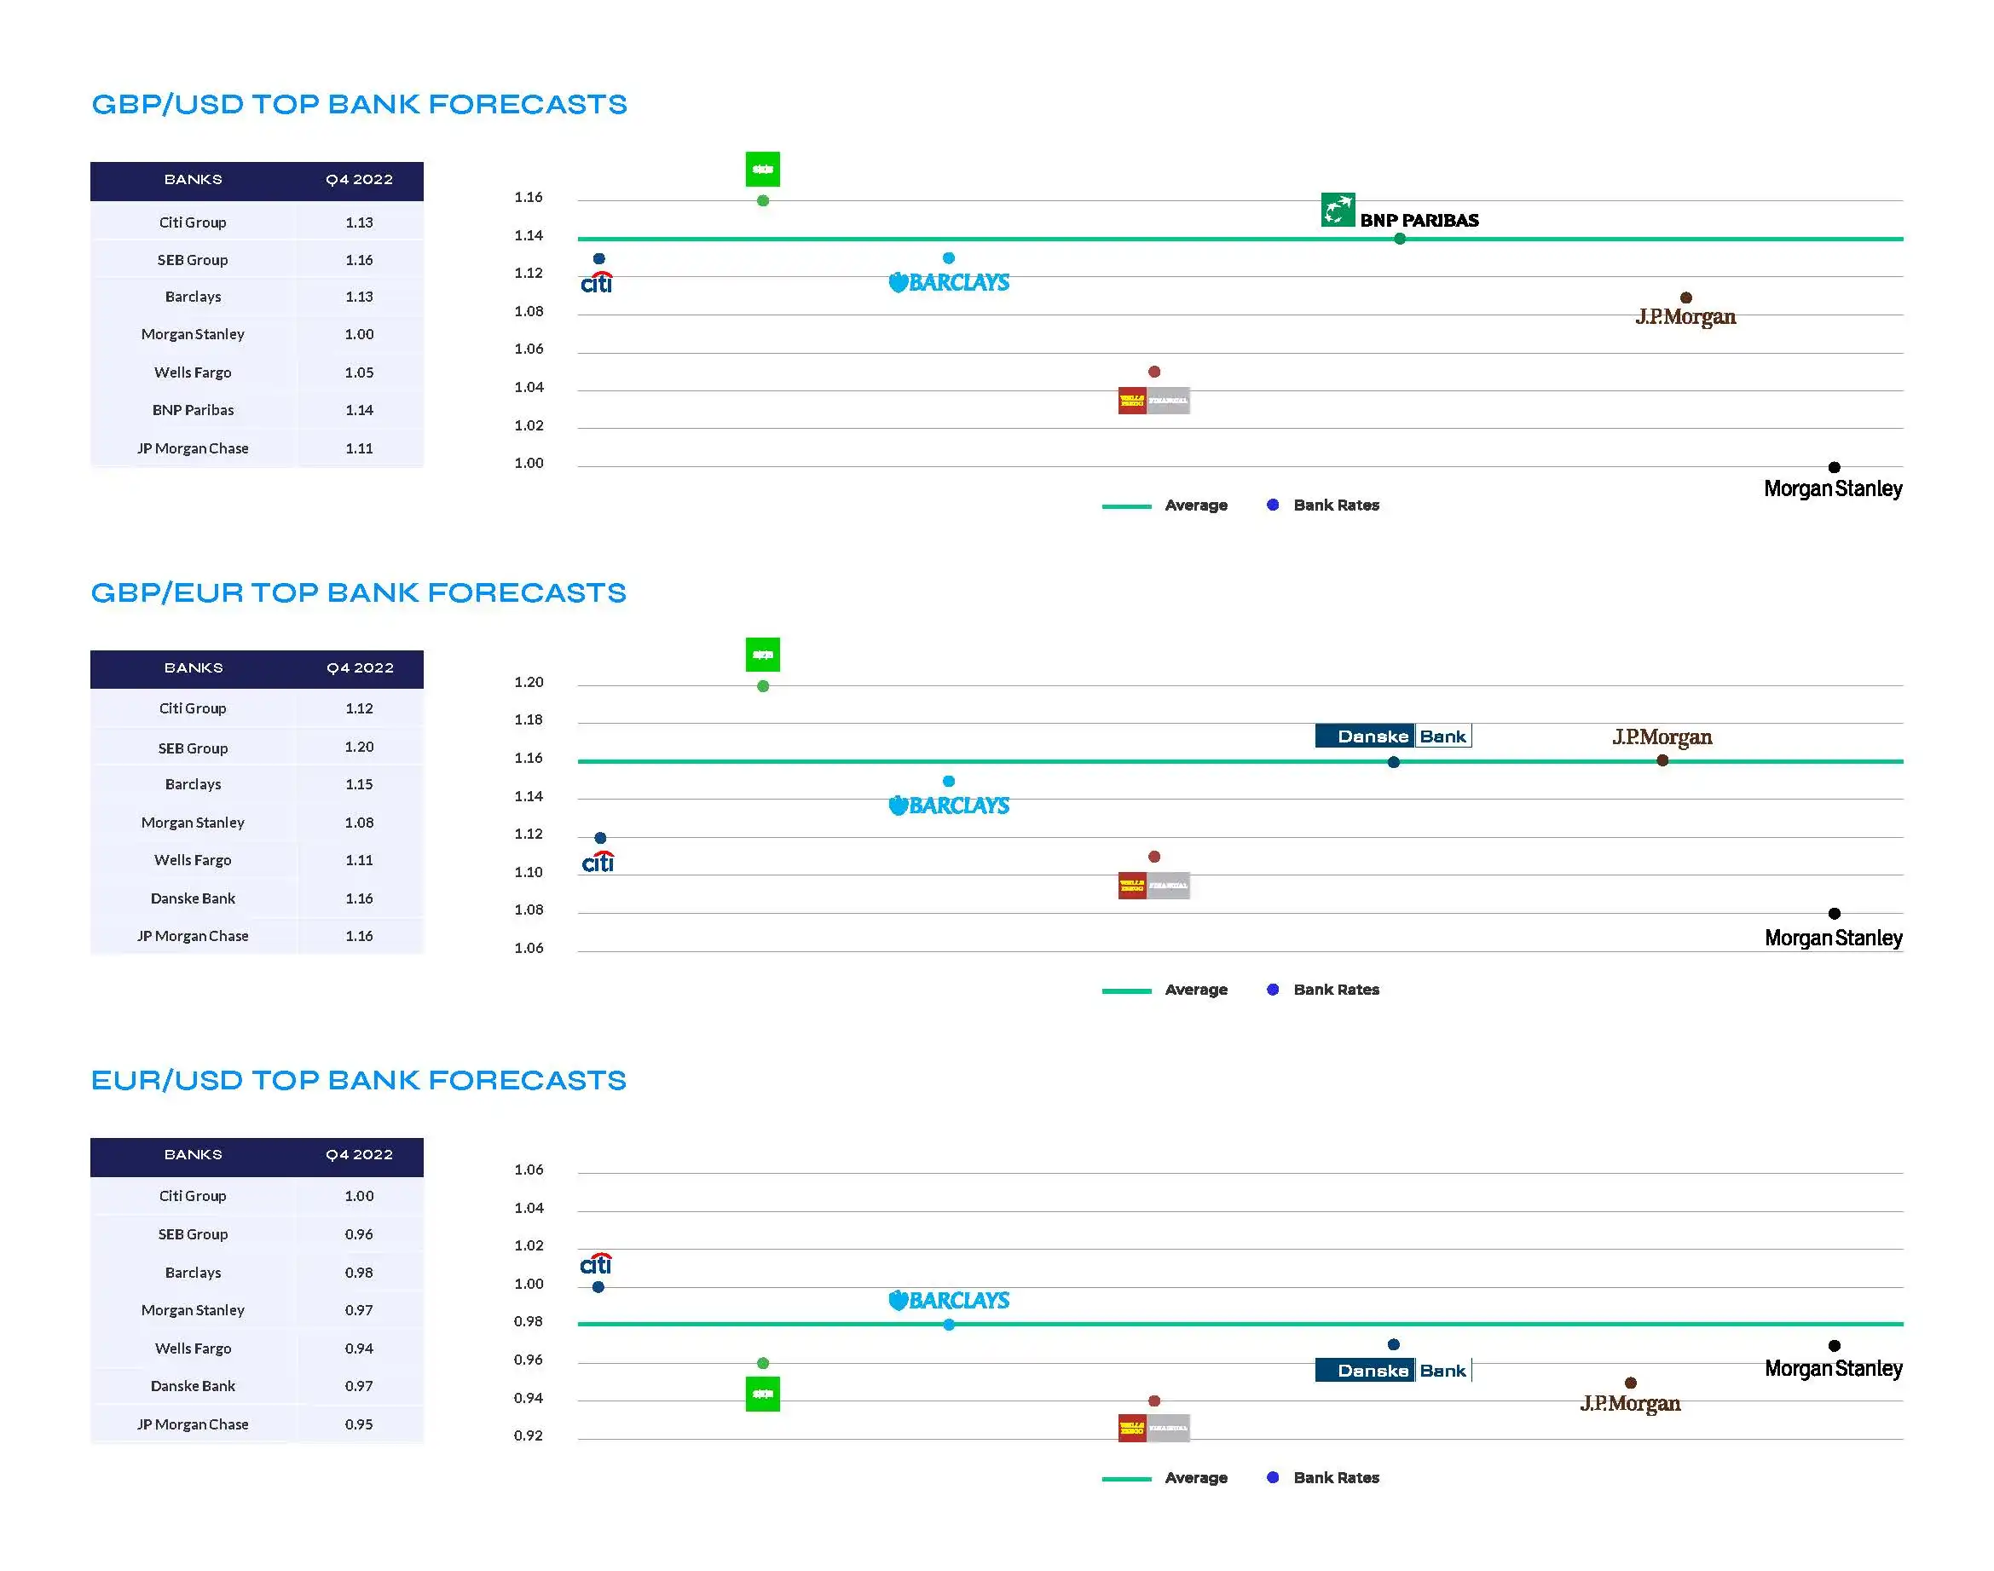
Task: Click SEB Group value 0.96 in EUR/USD table
Action: point(360,1234)
